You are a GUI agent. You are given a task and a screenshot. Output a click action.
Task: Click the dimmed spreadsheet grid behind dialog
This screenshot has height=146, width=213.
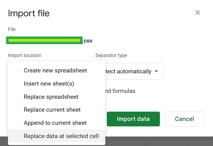tap(159, 141)
